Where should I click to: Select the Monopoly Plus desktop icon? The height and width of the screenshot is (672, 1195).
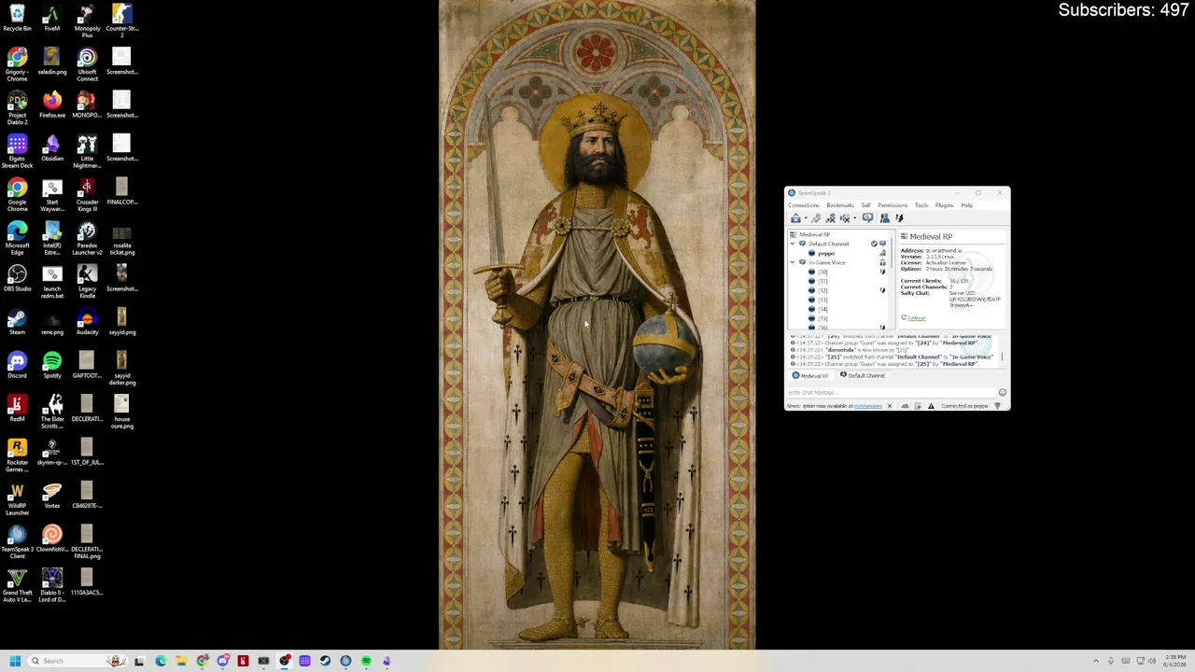pyautogui.click(x=87, y=21)
